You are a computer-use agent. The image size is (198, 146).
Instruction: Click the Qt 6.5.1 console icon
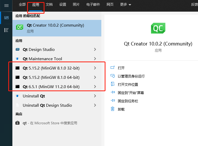17,87
